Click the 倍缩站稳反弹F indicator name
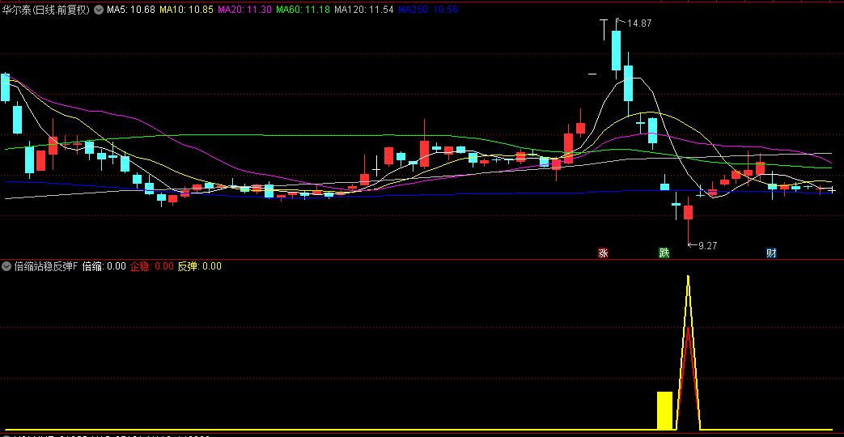This screenshot has height=437, width=844. pyautogui.click(x=46, y=266)
